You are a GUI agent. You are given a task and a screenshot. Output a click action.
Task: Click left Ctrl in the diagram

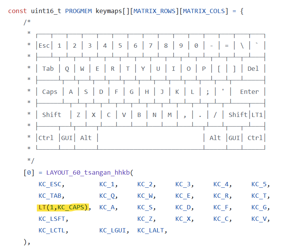pyautogui.click(x=46, y=138)
